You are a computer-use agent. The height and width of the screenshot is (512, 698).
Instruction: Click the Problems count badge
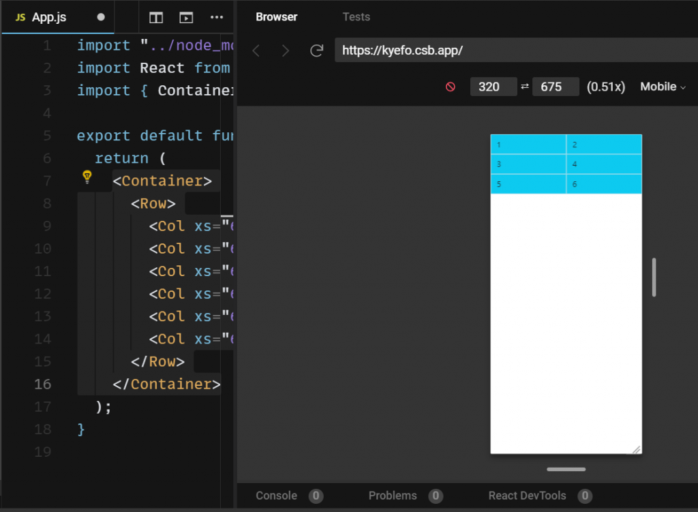[x=436, y=496]
